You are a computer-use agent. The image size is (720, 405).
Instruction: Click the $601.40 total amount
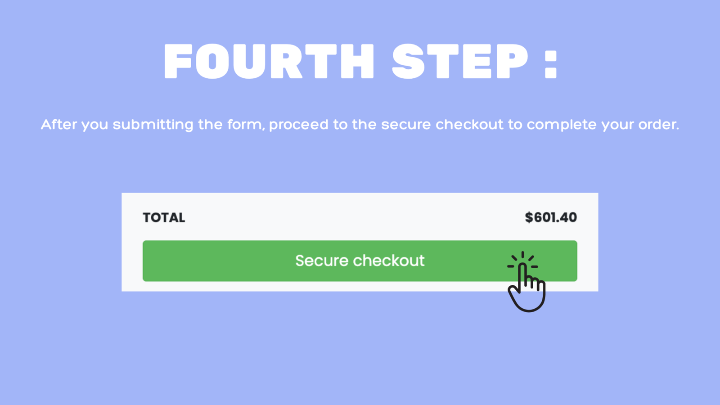tap(551, 217)
